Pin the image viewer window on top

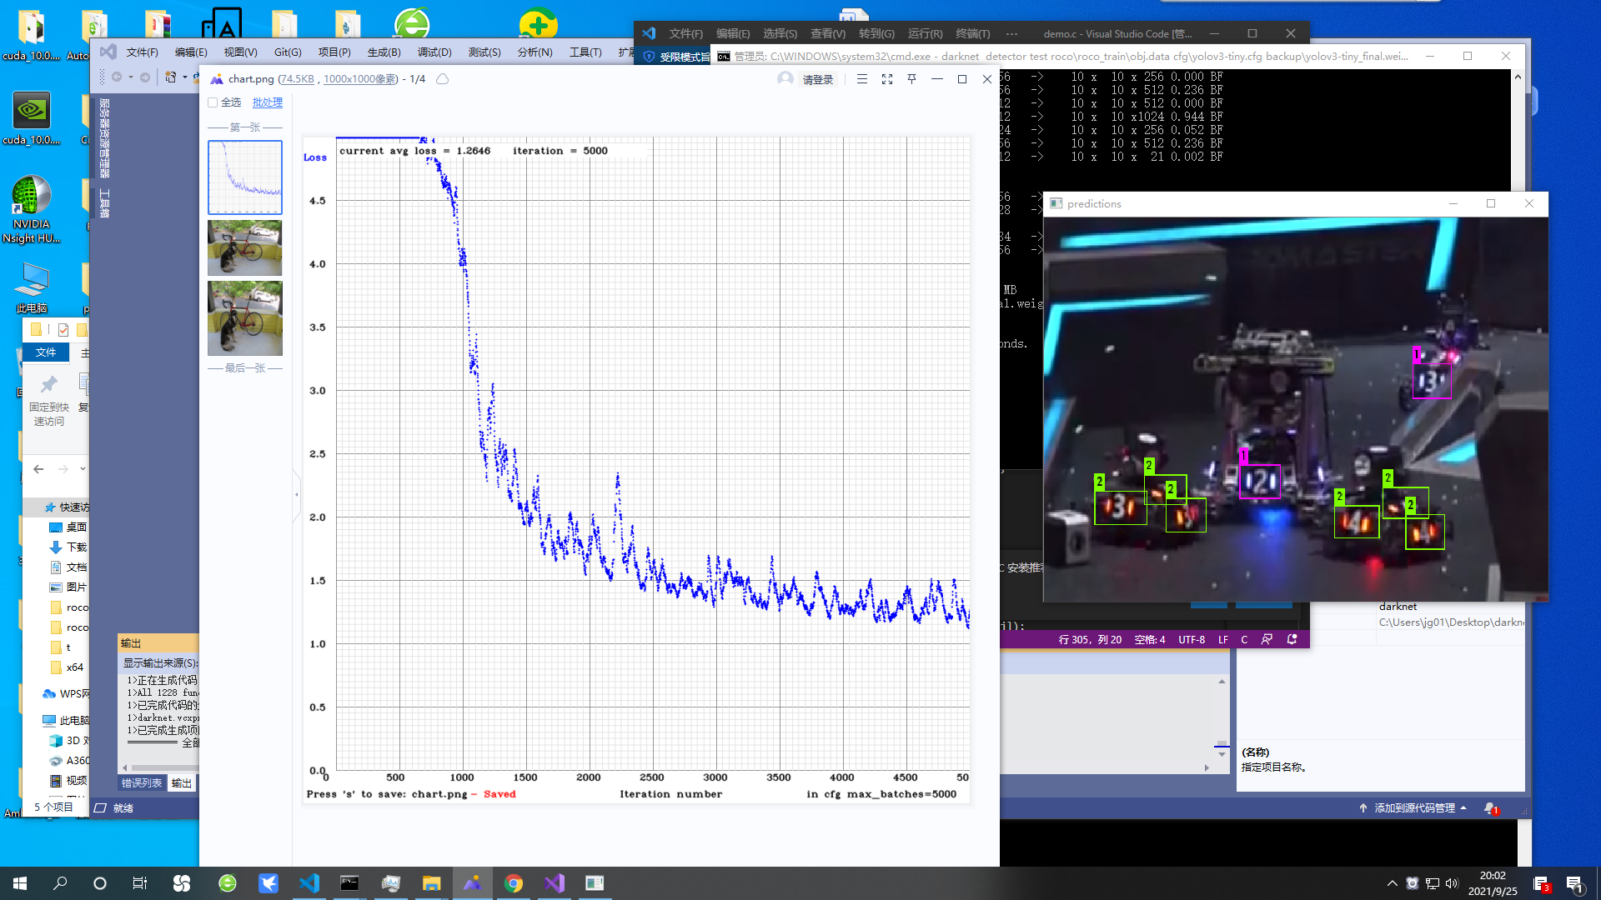(x=912, y=79)
